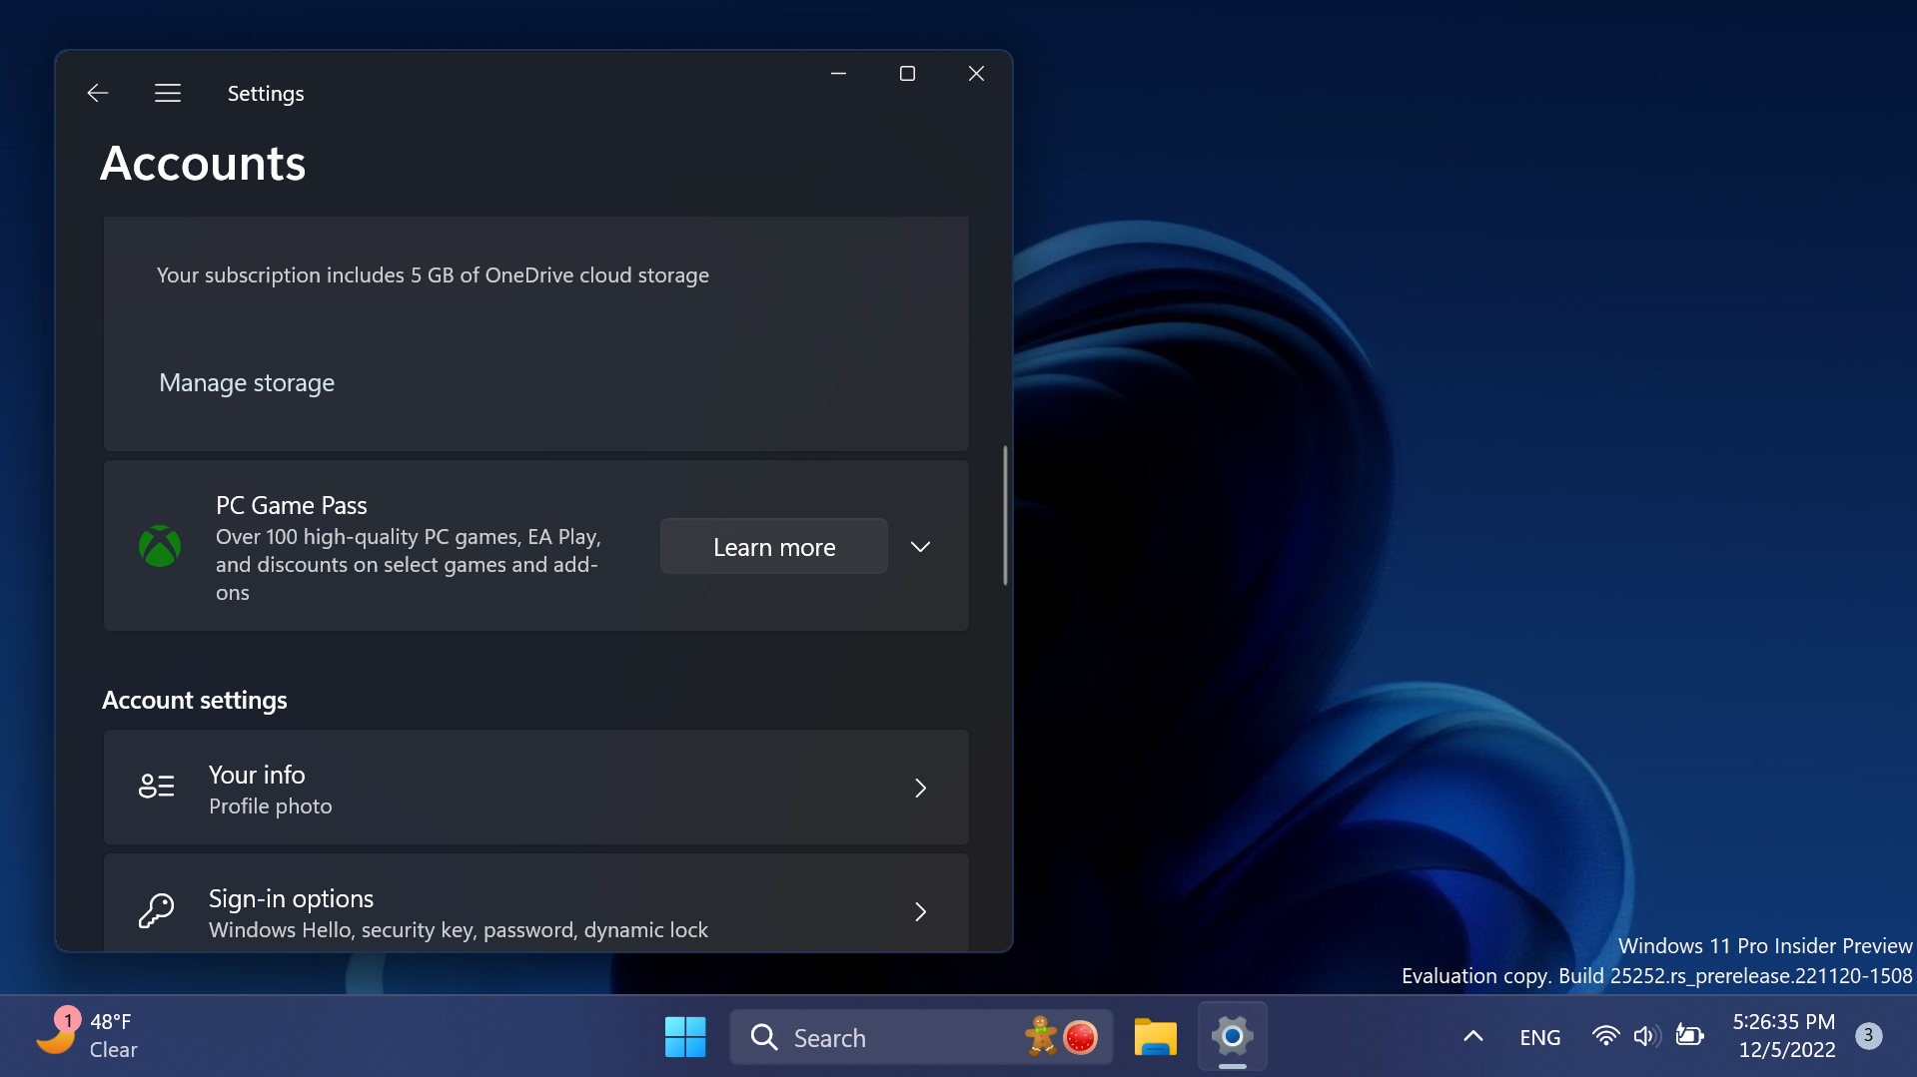Open Your info chevron arrow
The width and height of the screenshot is (1917, 1077).
(920, 788)
